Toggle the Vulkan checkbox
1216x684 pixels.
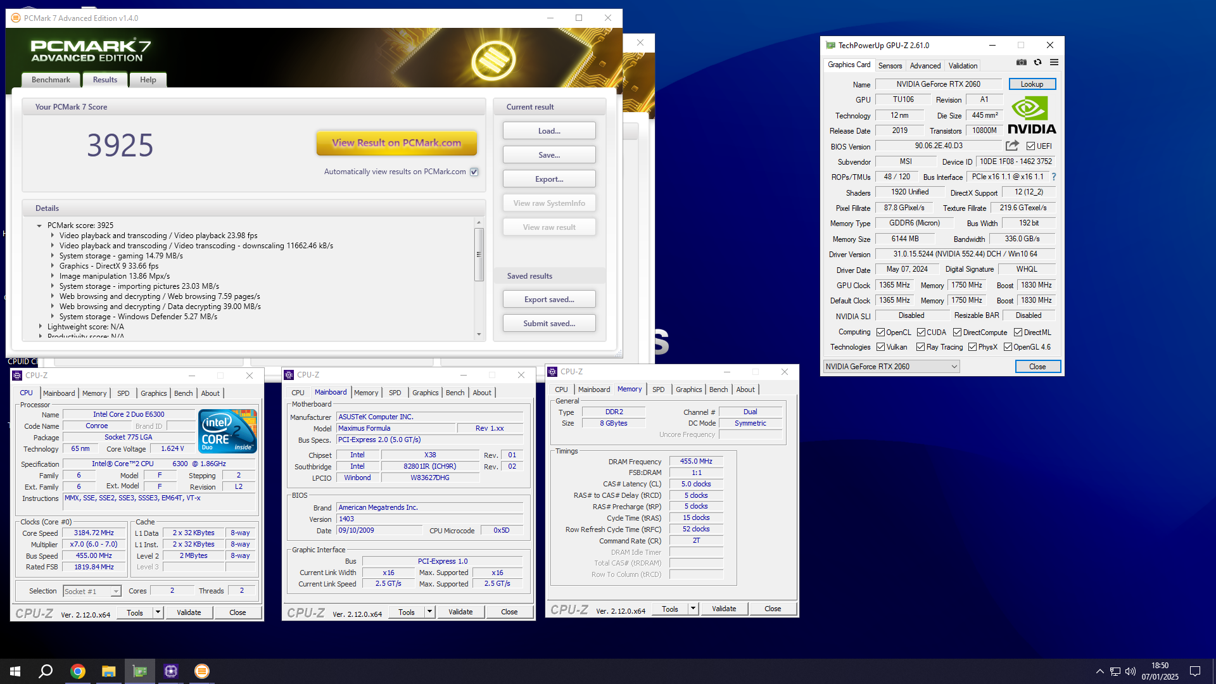click(x=880, y=347)
